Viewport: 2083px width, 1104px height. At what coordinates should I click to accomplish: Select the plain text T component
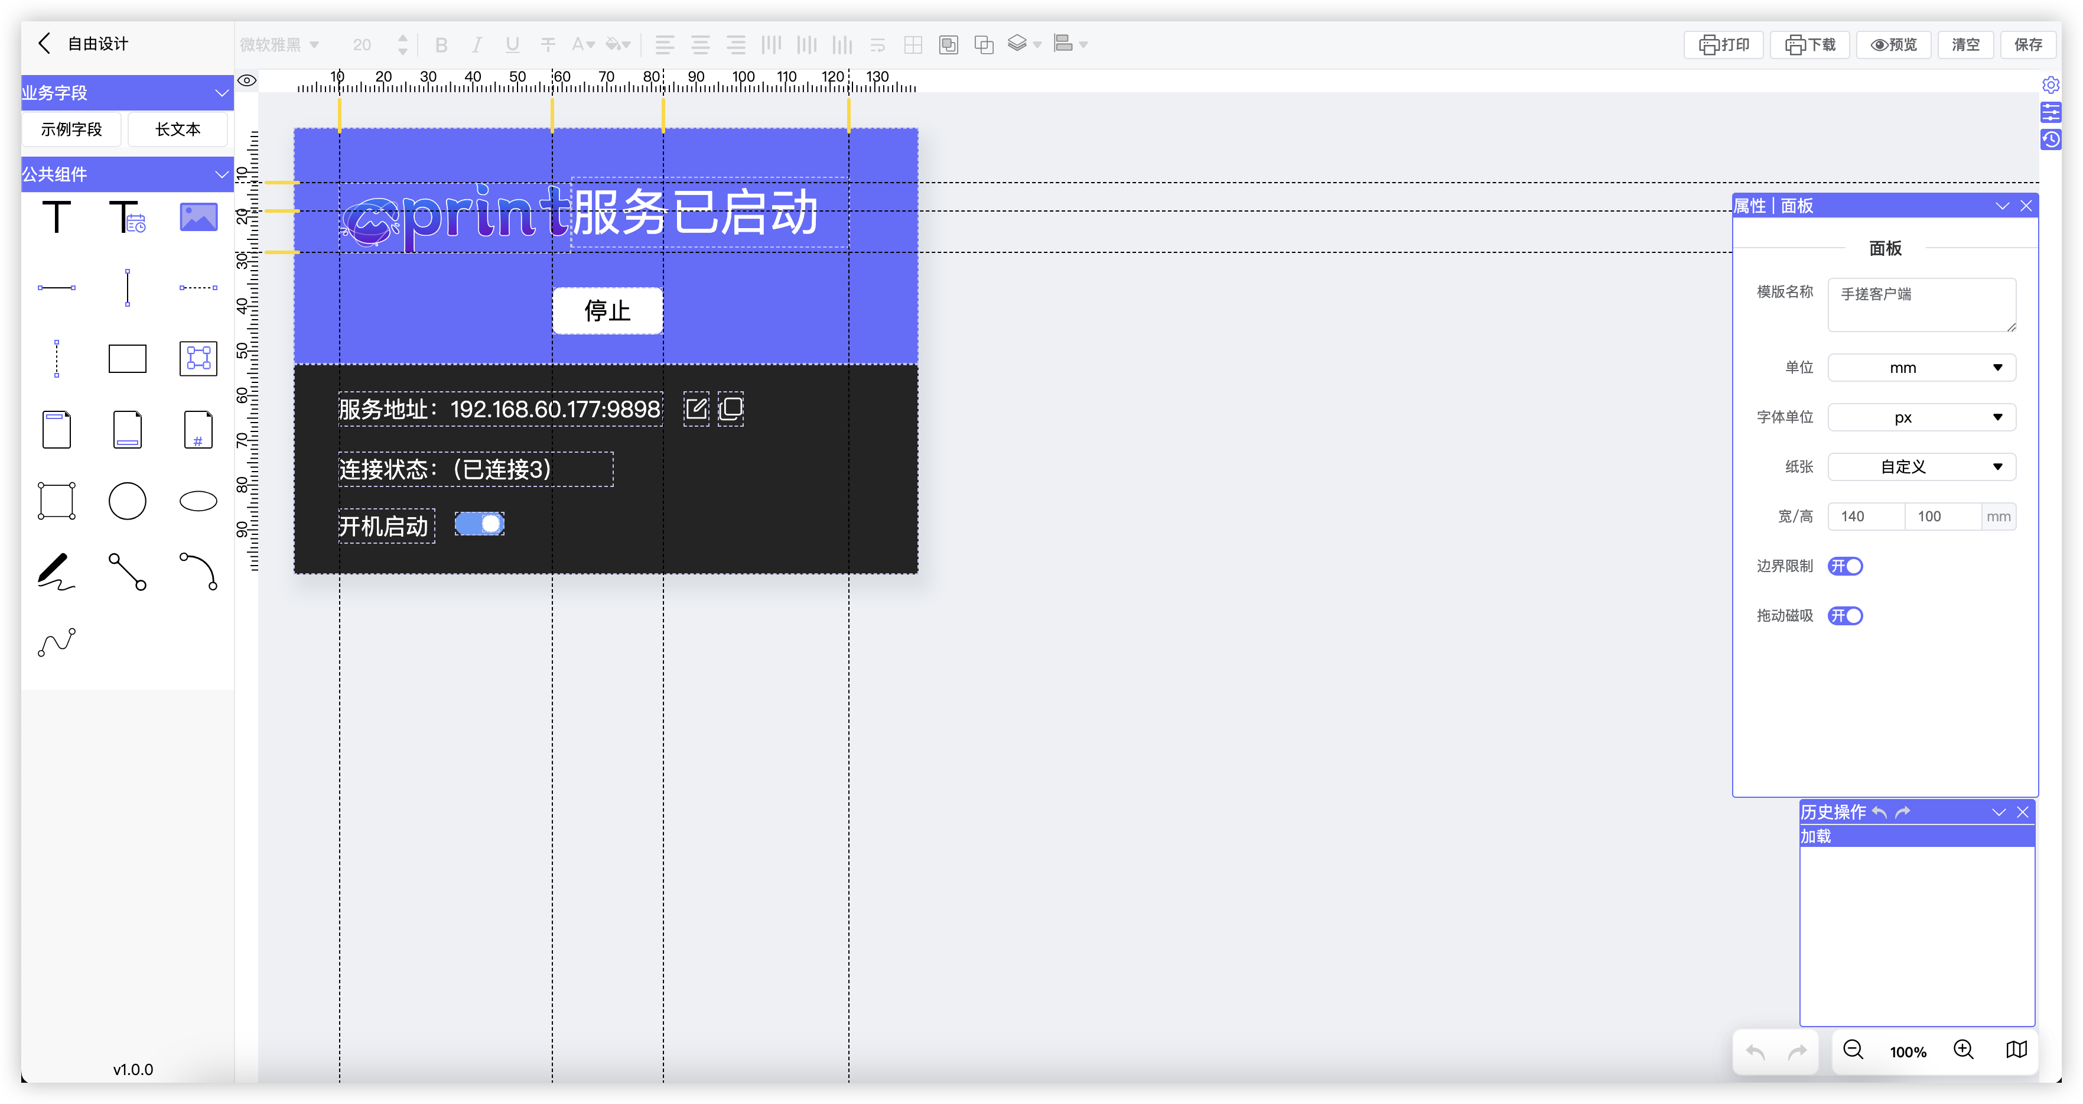57,217
